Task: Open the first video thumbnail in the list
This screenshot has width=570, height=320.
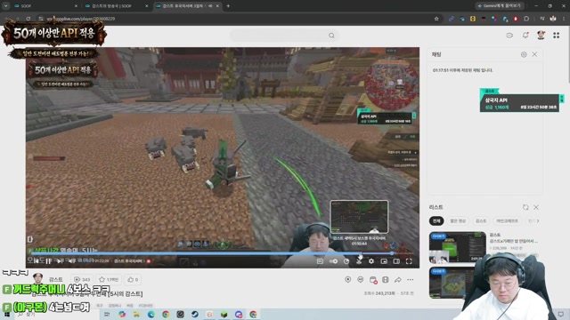Action: pos(457,247)
